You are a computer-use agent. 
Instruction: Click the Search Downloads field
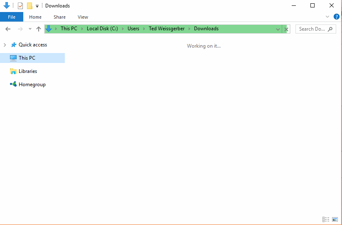pos(315,29)
